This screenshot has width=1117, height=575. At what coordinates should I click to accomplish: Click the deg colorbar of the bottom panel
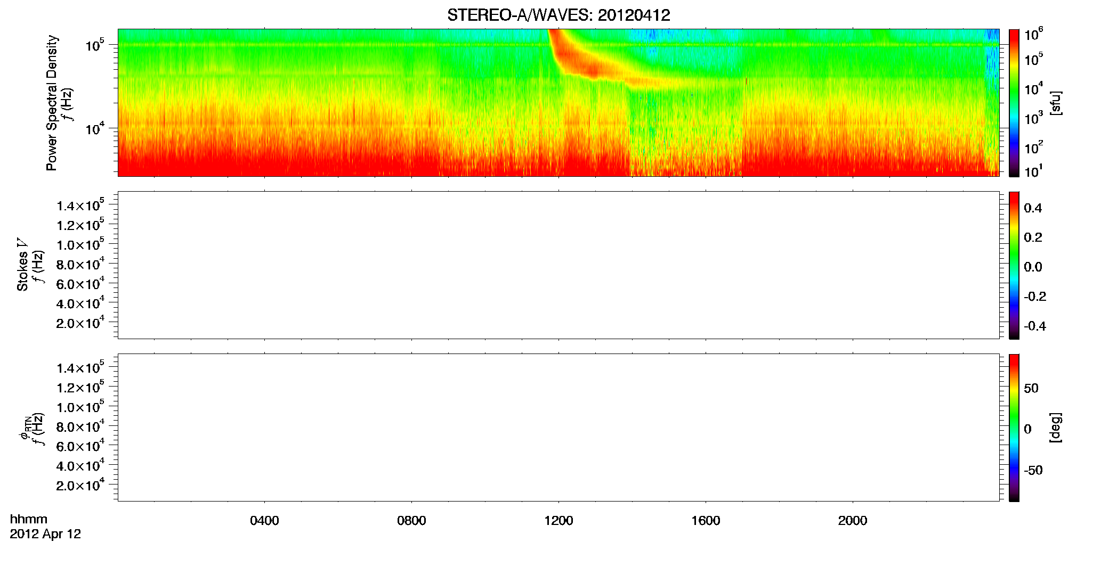pyautogui.click(x=1014, y=428)
